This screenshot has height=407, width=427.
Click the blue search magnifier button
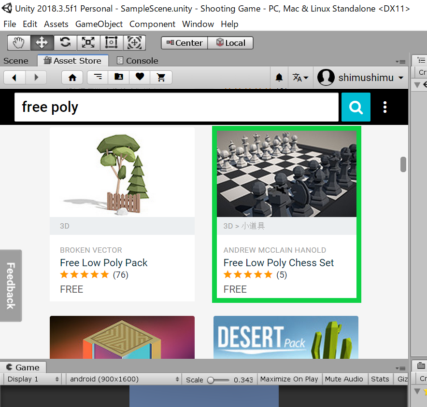tap(356, 107)
